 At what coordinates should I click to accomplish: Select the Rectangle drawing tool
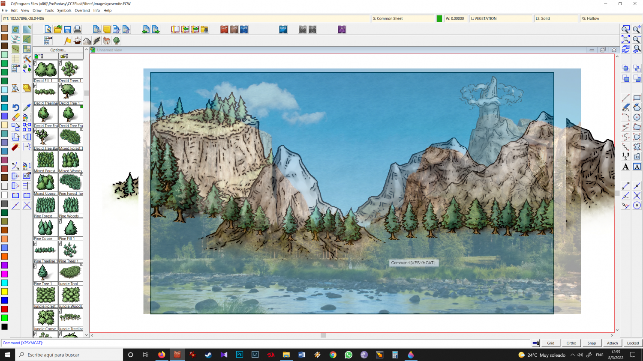(x=637, y=98)
